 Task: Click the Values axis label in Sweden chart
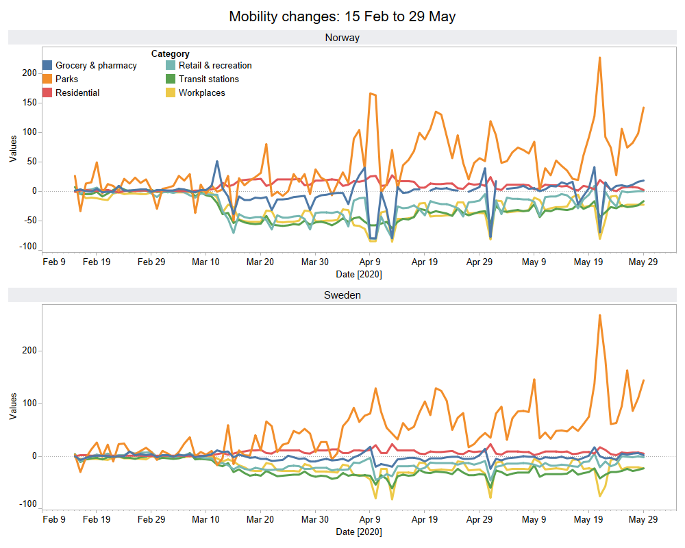[13, 406]
